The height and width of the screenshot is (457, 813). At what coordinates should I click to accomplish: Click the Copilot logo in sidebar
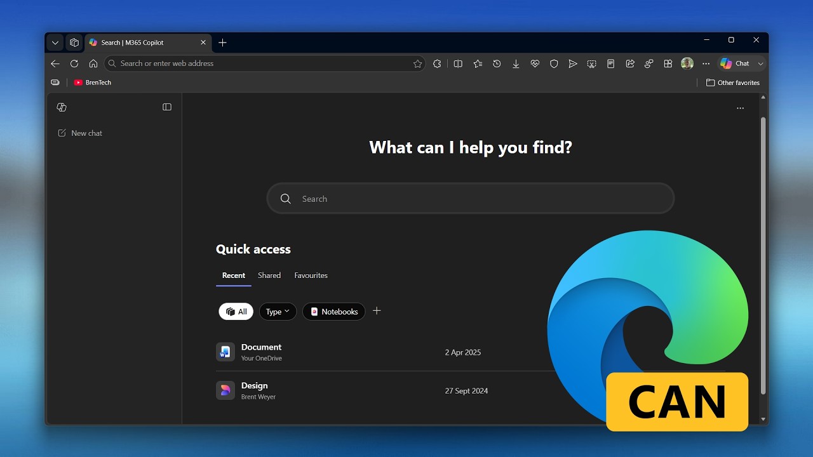click(x=62, y=107)
